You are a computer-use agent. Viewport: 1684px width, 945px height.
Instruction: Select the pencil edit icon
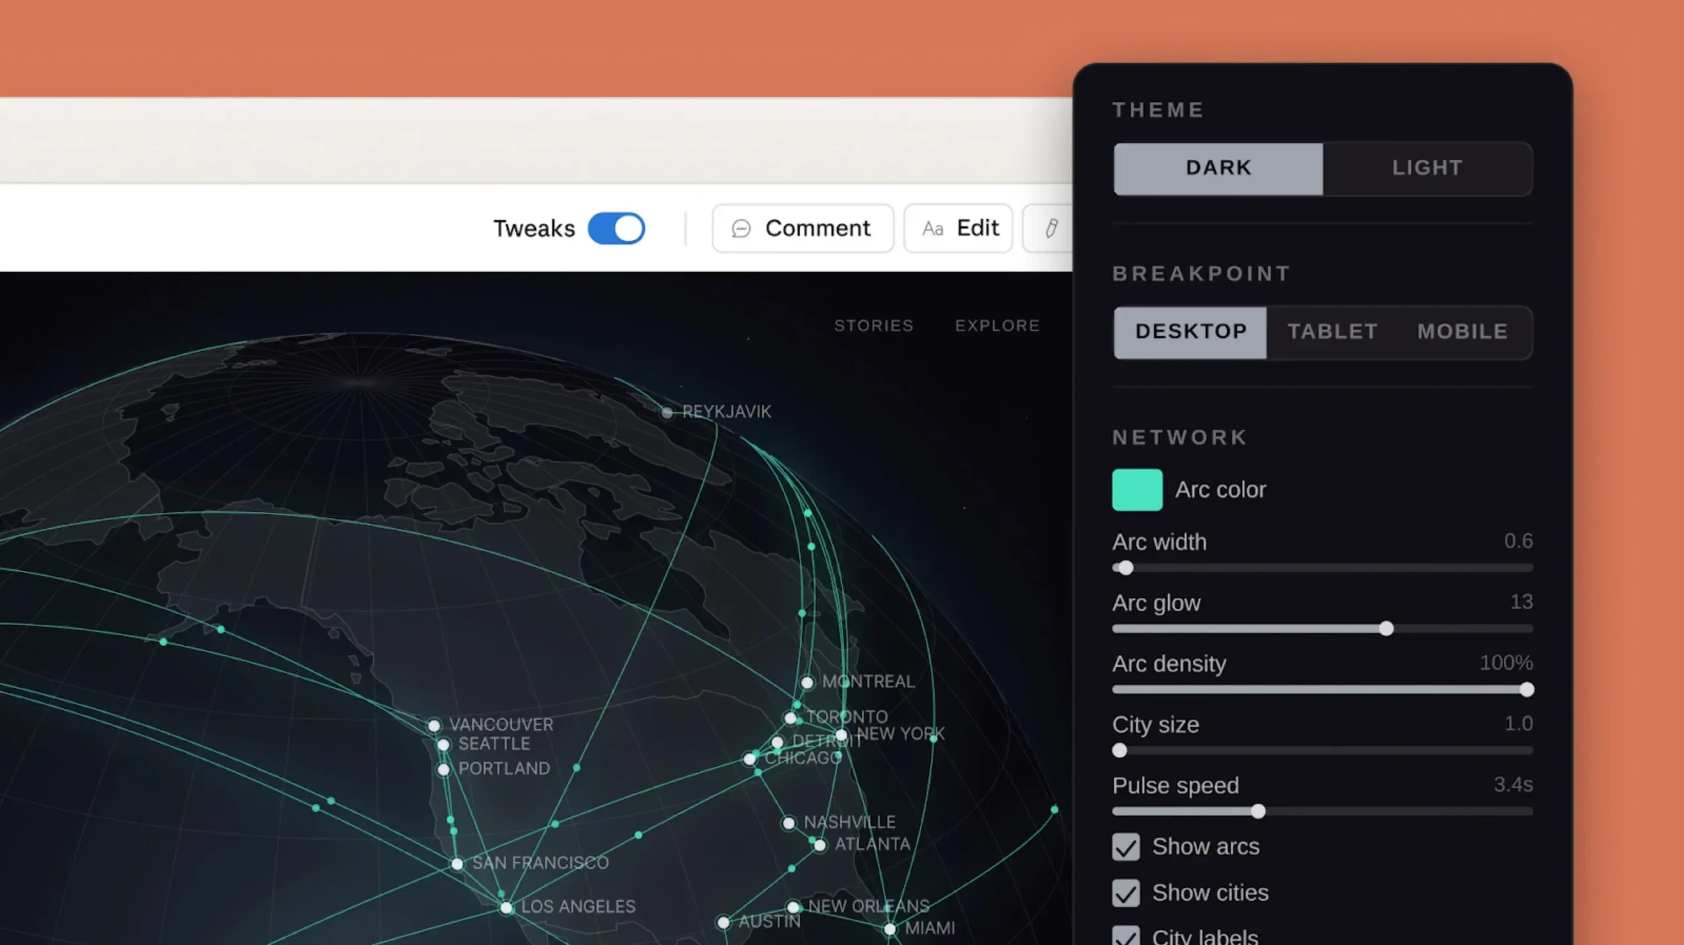(x=1051, y=228)
